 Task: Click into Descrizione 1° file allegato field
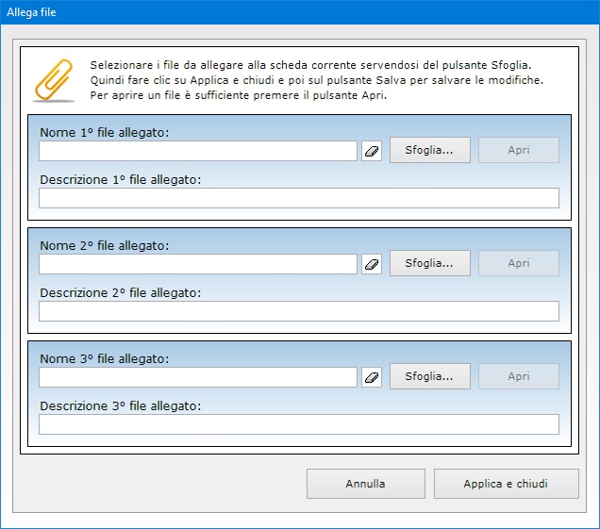pyautogui.click(x=298, y=198)
